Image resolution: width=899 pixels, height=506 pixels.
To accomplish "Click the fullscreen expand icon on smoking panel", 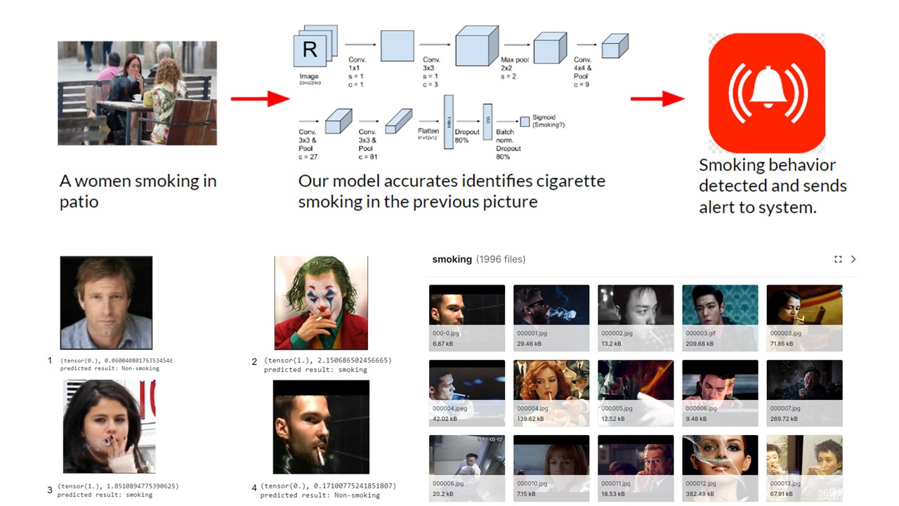I will [838, 259].
